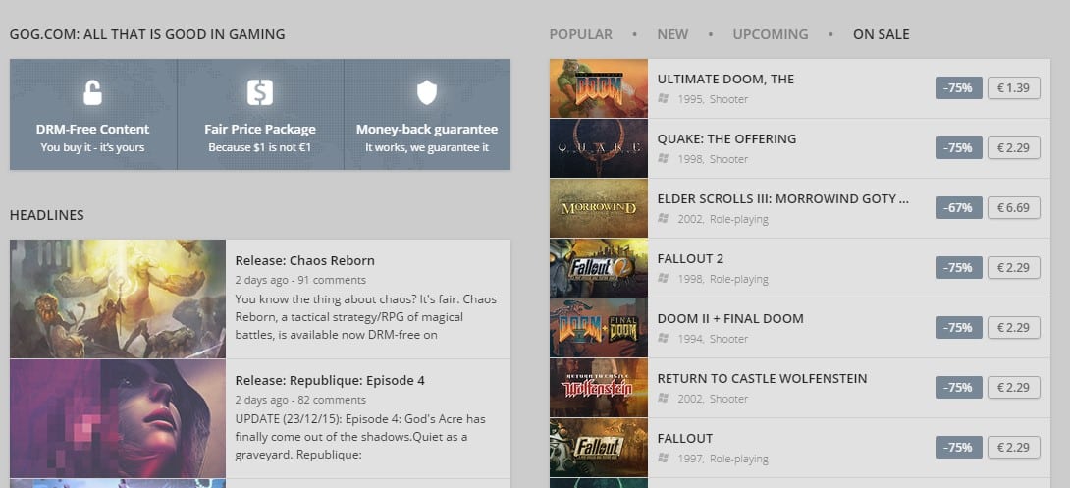Open the Morrowind cover thumbnail
Screen dimensions: 1070x488
click(x=599, y=208)
